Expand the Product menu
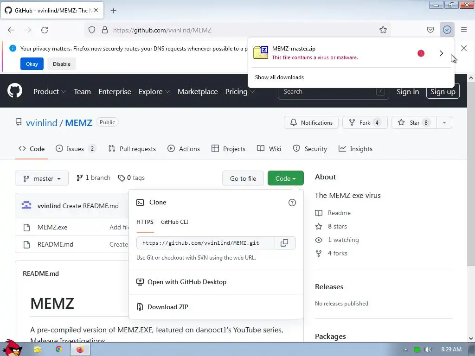This screenshot has height=356, width=475. 50,91
